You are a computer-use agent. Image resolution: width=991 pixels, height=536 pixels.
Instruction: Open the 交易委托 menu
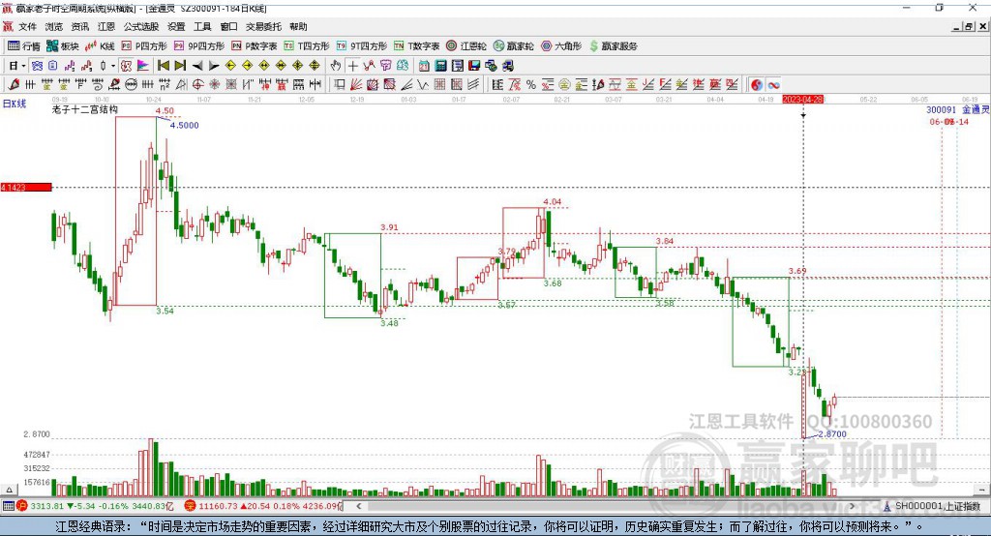pos(263,26)
